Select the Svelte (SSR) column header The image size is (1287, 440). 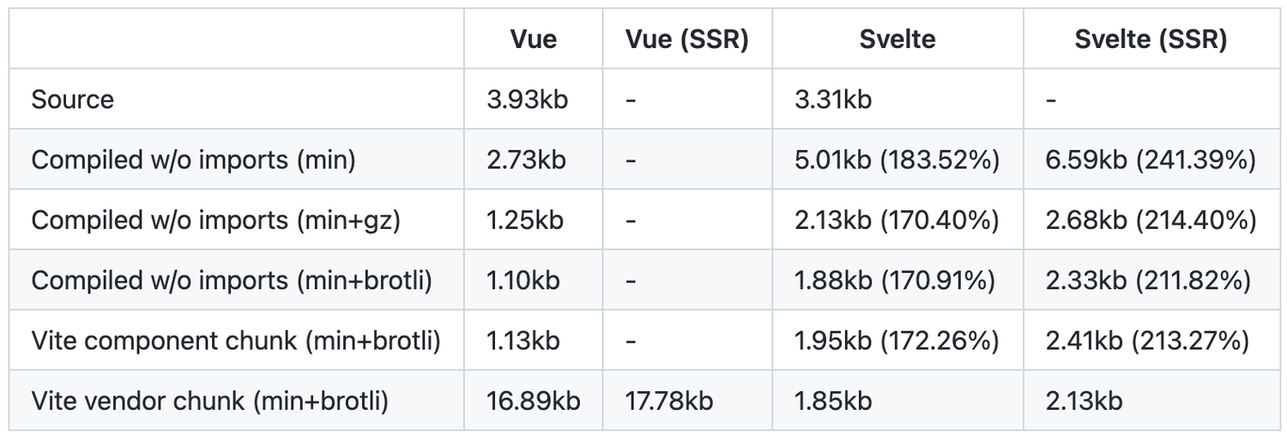pos(1150,39)
